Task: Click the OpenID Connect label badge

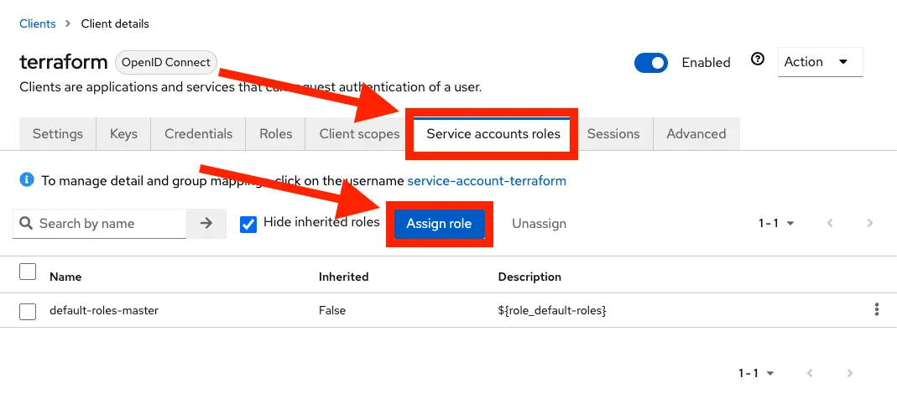Action: click(x=166, y=62)
